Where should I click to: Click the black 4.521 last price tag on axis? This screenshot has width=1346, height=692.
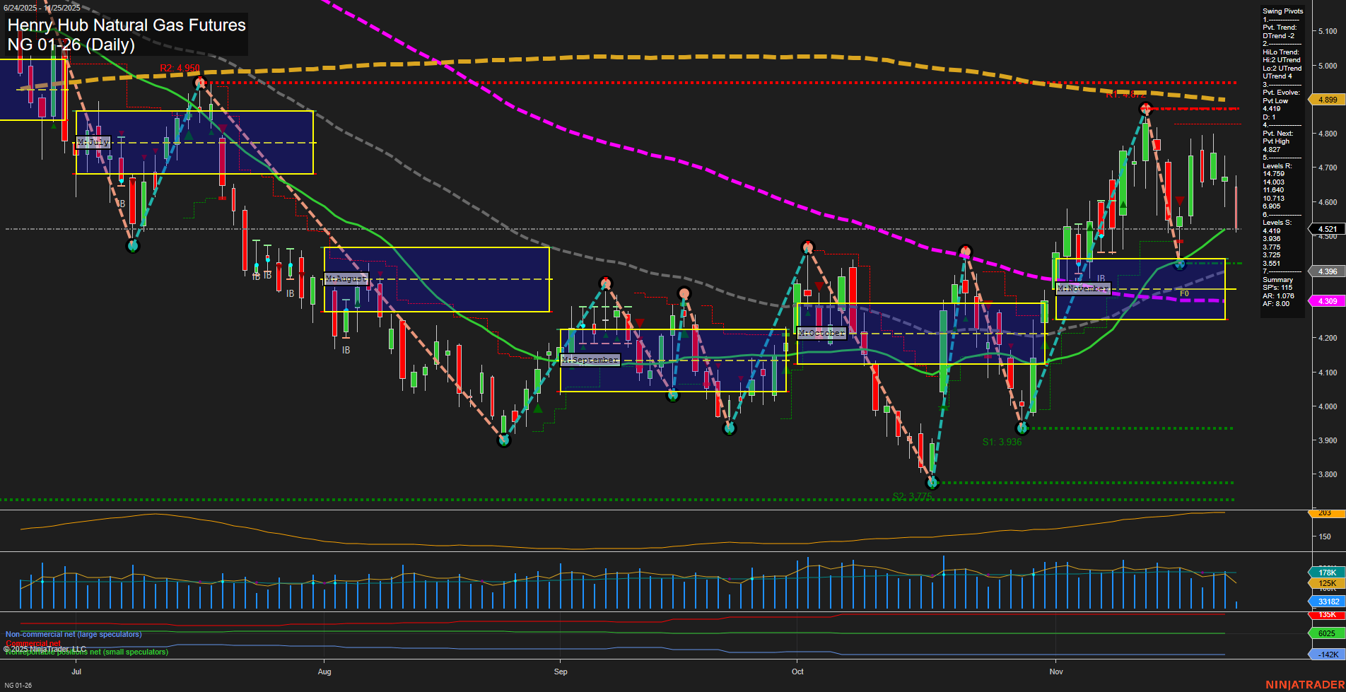[1327, 229]
